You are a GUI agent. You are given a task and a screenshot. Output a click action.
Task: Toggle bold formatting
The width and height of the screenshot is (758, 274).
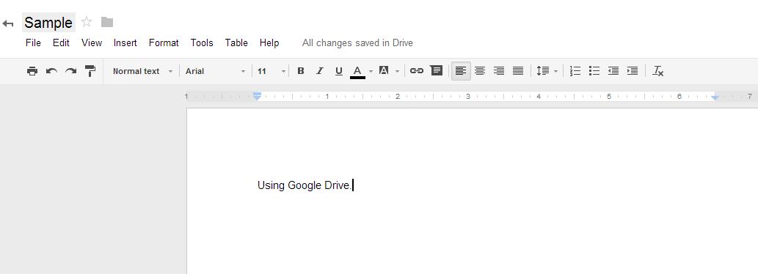[x=301, y=71]
